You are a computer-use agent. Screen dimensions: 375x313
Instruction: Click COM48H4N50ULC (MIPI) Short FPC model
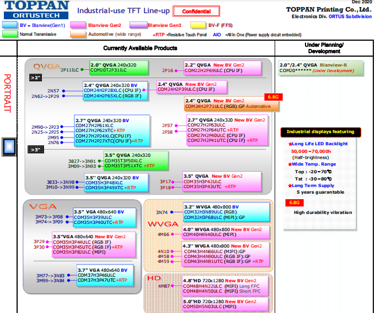pyautogui.click(x=222, y=292)
